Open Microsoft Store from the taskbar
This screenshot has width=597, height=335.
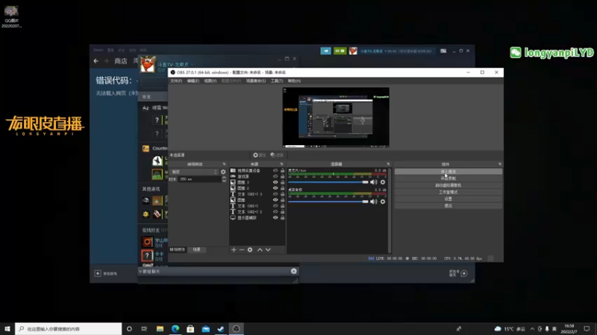[x=190, y=329]
